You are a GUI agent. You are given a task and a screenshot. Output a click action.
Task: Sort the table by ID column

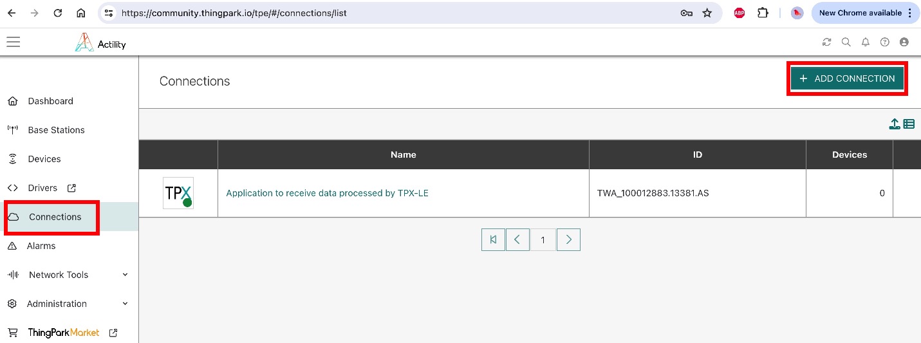coord(698,154)
